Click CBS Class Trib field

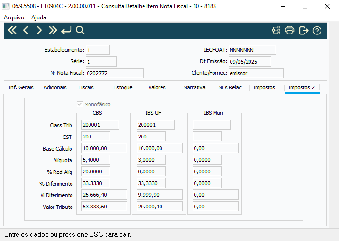click(100, 125)
